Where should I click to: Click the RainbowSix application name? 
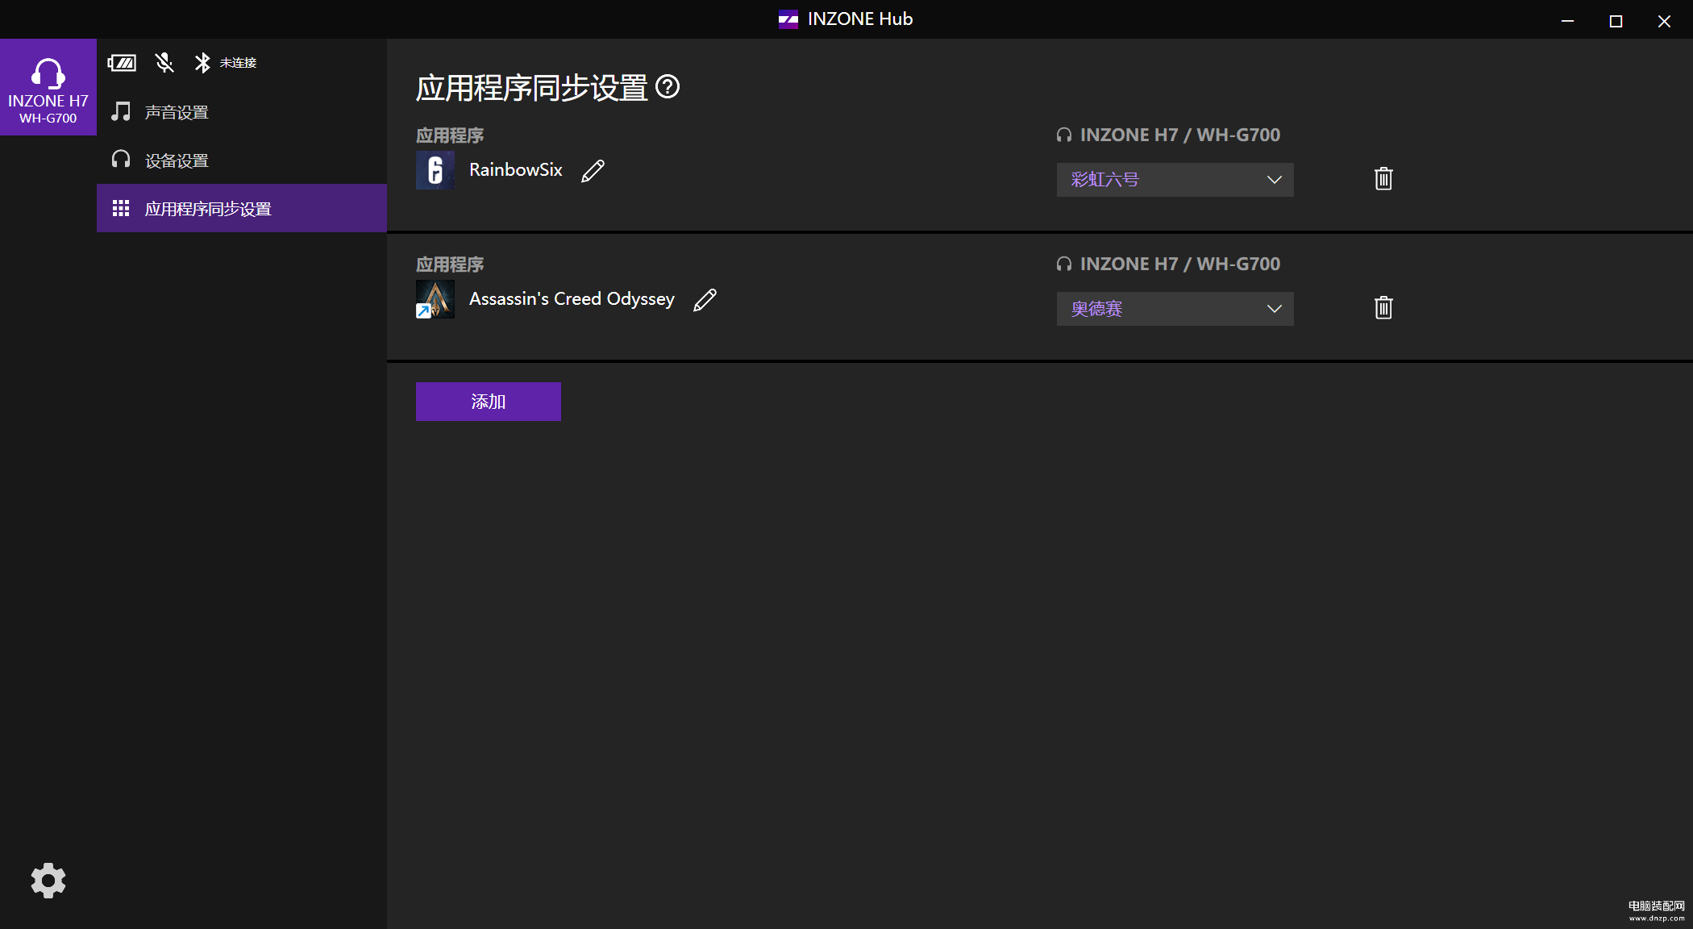516,170
